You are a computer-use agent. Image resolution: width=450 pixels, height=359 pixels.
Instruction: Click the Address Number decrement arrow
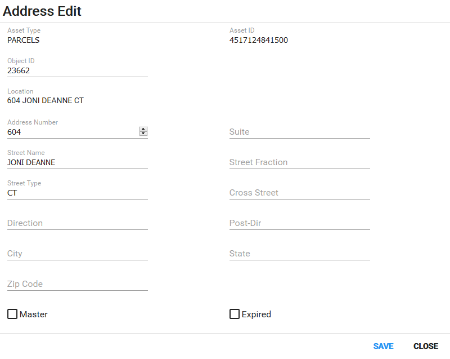(x=143, y=134)
